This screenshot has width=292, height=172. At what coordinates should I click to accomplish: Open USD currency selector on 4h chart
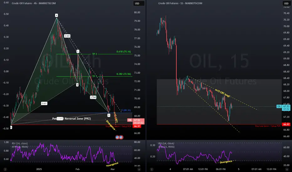pyautogui.click(x=139, y=3)
